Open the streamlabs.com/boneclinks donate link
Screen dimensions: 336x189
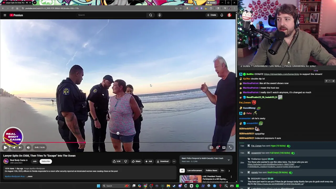click(x=281, y=74)
